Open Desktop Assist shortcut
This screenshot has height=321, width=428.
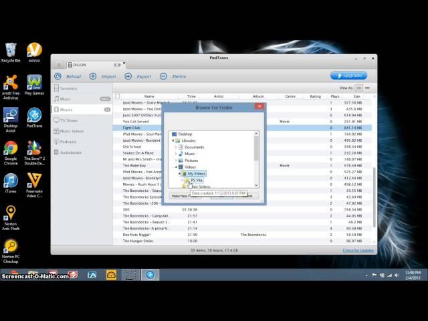point(11,120)
